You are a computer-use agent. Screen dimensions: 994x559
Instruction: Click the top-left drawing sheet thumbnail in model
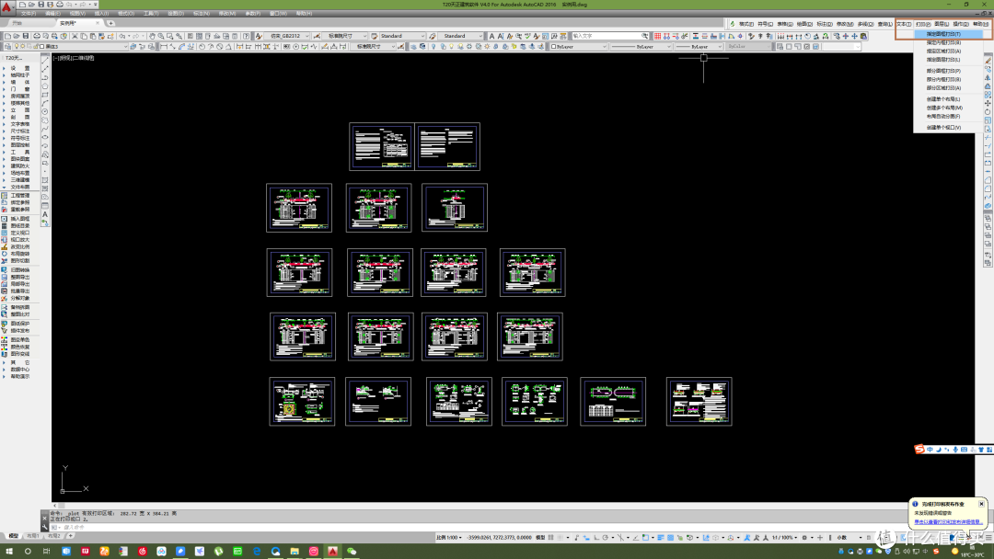point(382,147)
